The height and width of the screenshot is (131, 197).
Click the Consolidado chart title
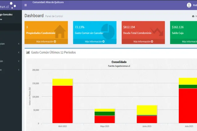click(119, 62)
